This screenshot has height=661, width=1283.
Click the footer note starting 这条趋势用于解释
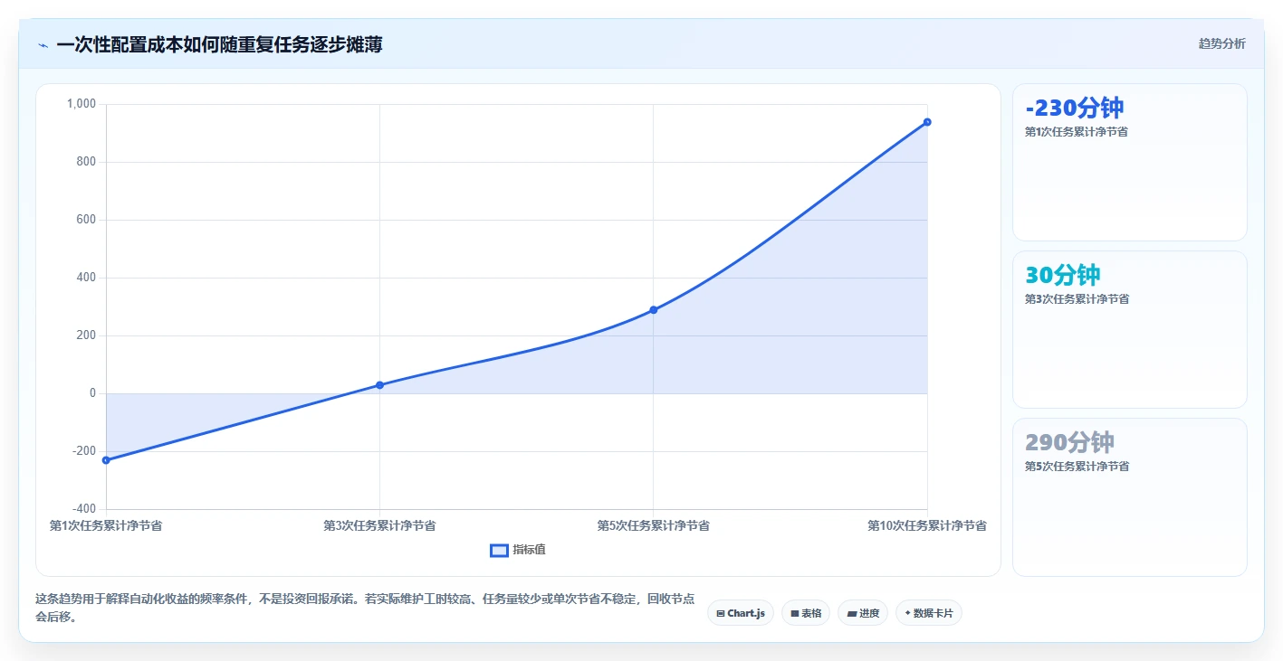tap(365, 608)
